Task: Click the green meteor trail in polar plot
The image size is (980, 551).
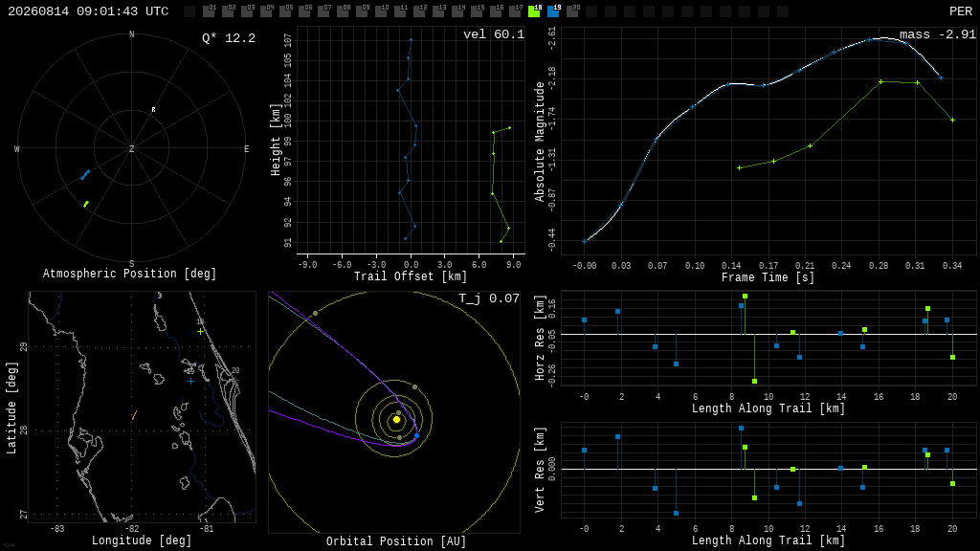Action: 86,204
